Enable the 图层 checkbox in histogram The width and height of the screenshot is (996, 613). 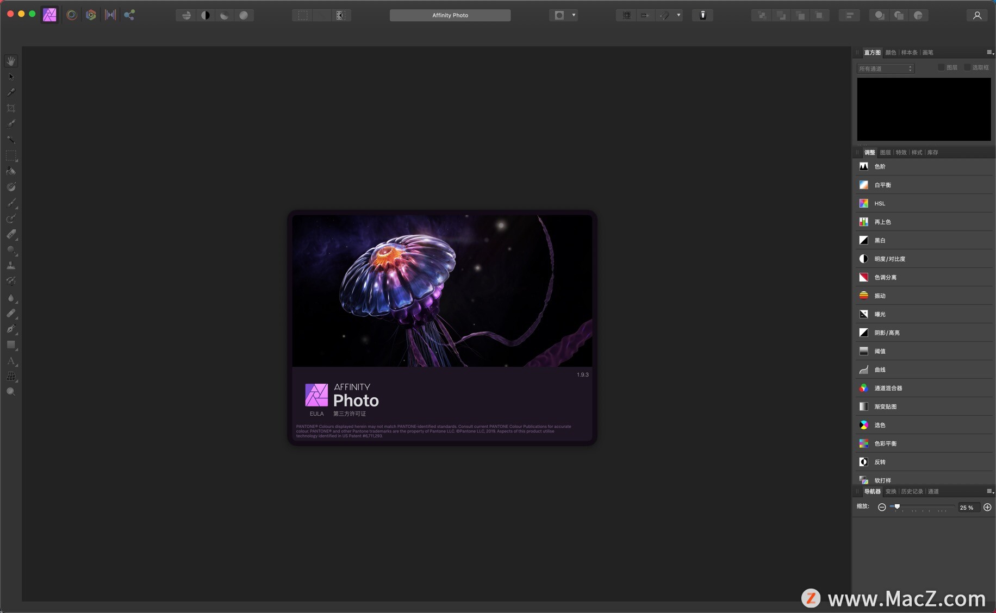tap(941, 67)
